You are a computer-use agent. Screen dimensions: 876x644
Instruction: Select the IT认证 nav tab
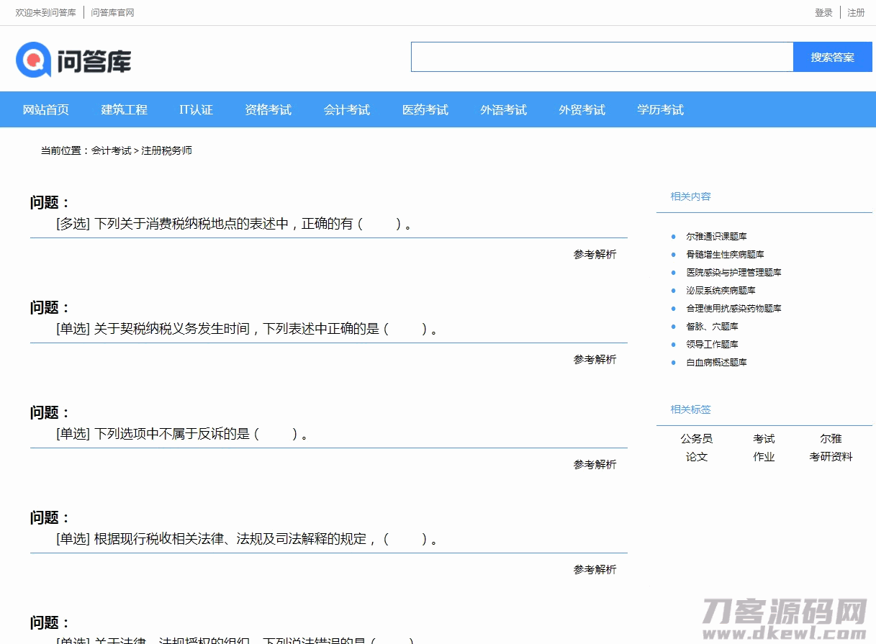(196, 110)
